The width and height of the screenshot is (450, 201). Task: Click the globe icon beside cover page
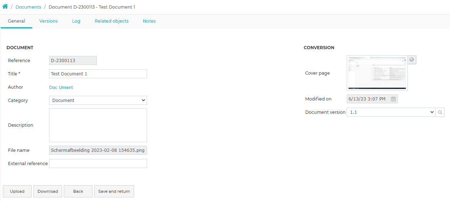412,60
